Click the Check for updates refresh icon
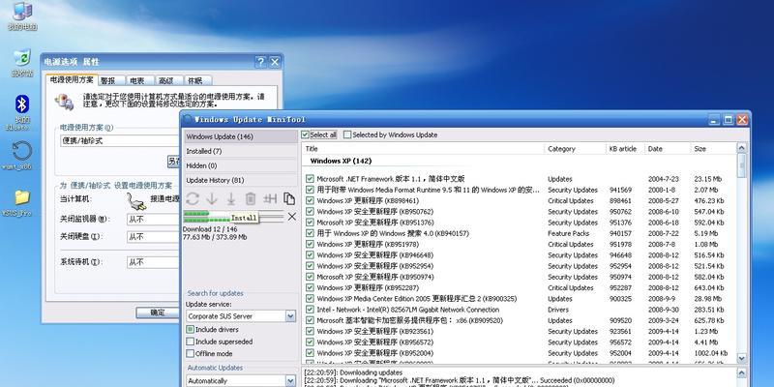 [x=193, y=199]
